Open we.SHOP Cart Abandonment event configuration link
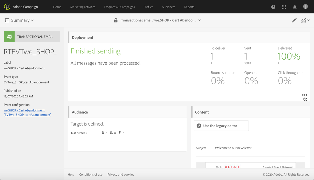314x180 pixels. click(x=27, y=112)
